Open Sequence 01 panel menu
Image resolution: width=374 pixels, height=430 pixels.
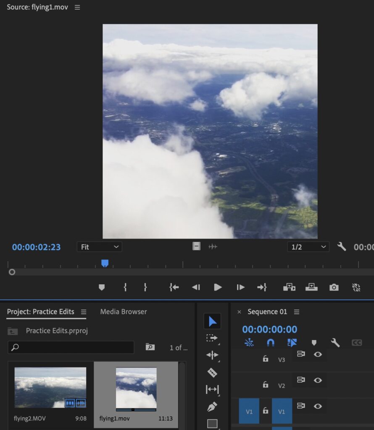pos(297,312)
